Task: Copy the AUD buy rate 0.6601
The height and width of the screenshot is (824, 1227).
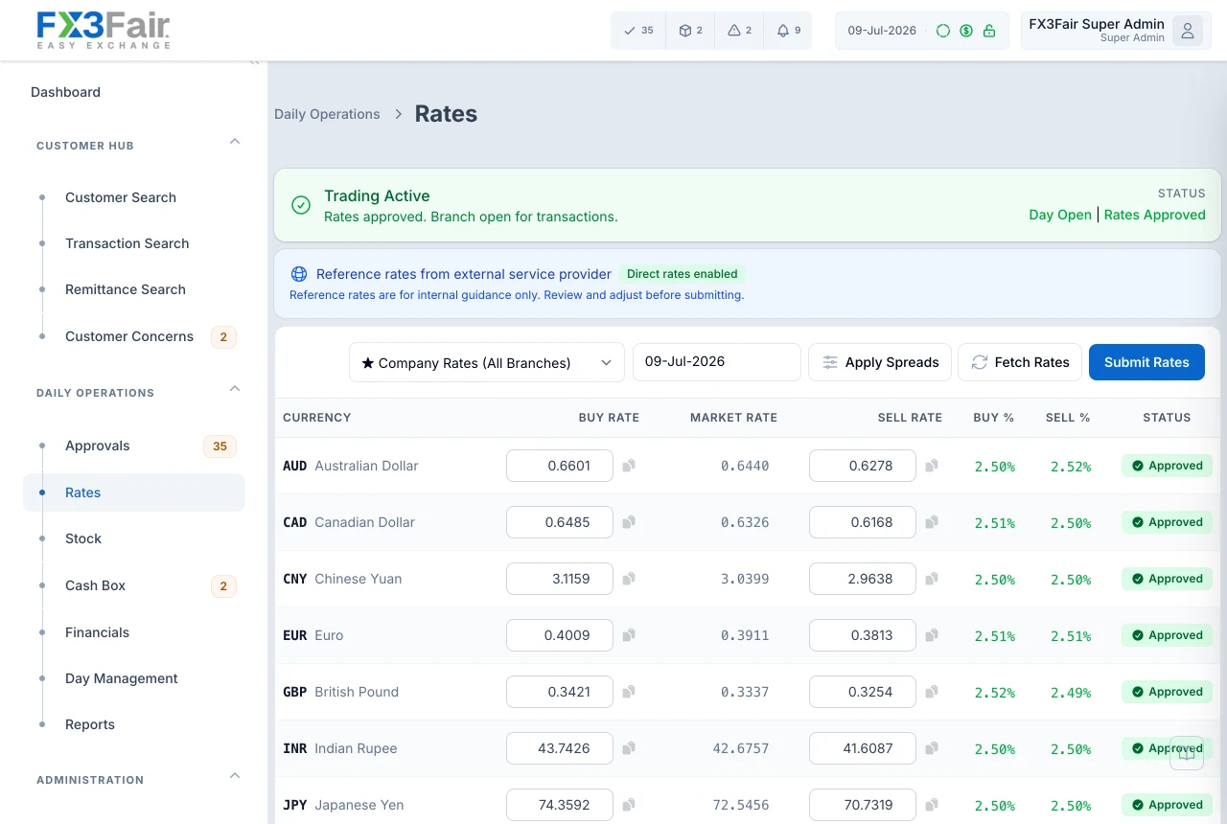Action: tap(629, 466)
